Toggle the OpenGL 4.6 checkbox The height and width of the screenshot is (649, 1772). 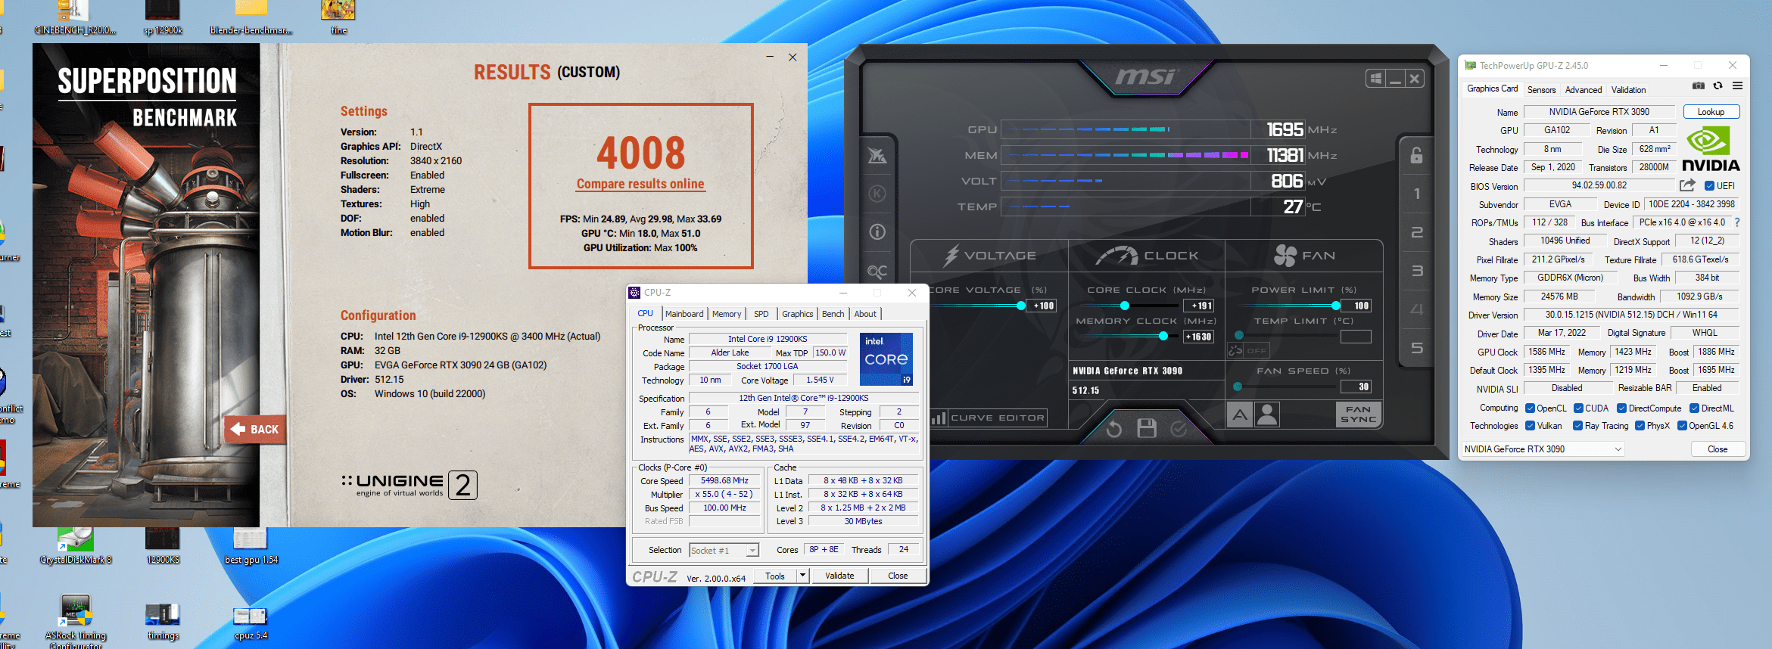[x=1682, y=426]
